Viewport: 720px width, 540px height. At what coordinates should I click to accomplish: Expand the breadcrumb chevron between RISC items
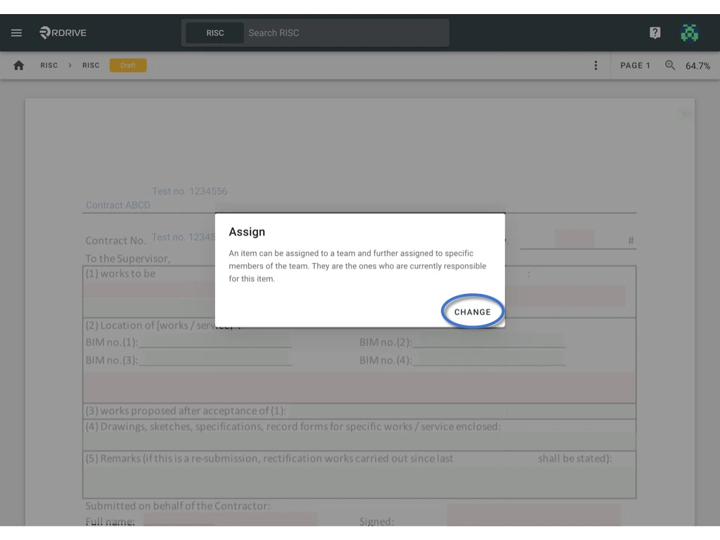click(x=70, y=65)
